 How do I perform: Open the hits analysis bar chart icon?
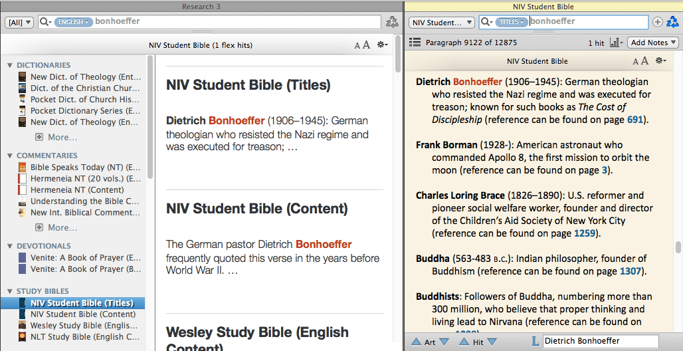[616, 43]
